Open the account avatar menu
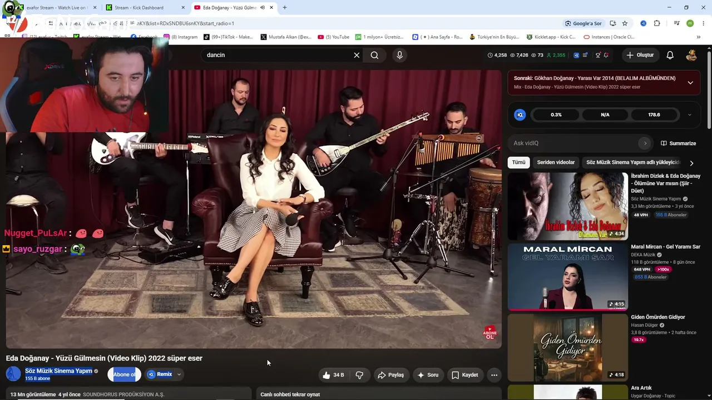Image resolution: width=712 pixels, height=400 pixels. tap(691, 55)
